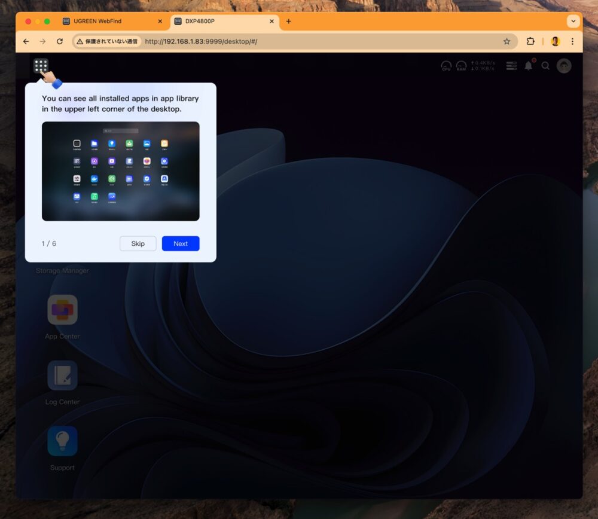Click the NAS desktop search magnifier
598x519 pixels.
click(x=545, y=66)
